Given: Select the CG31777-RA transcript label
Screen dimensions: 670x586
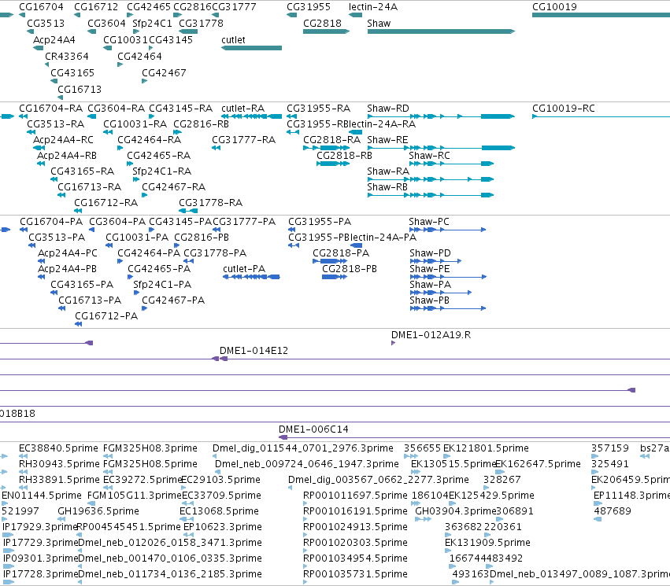Looking at the screenshot, I should tap(243, 140).
